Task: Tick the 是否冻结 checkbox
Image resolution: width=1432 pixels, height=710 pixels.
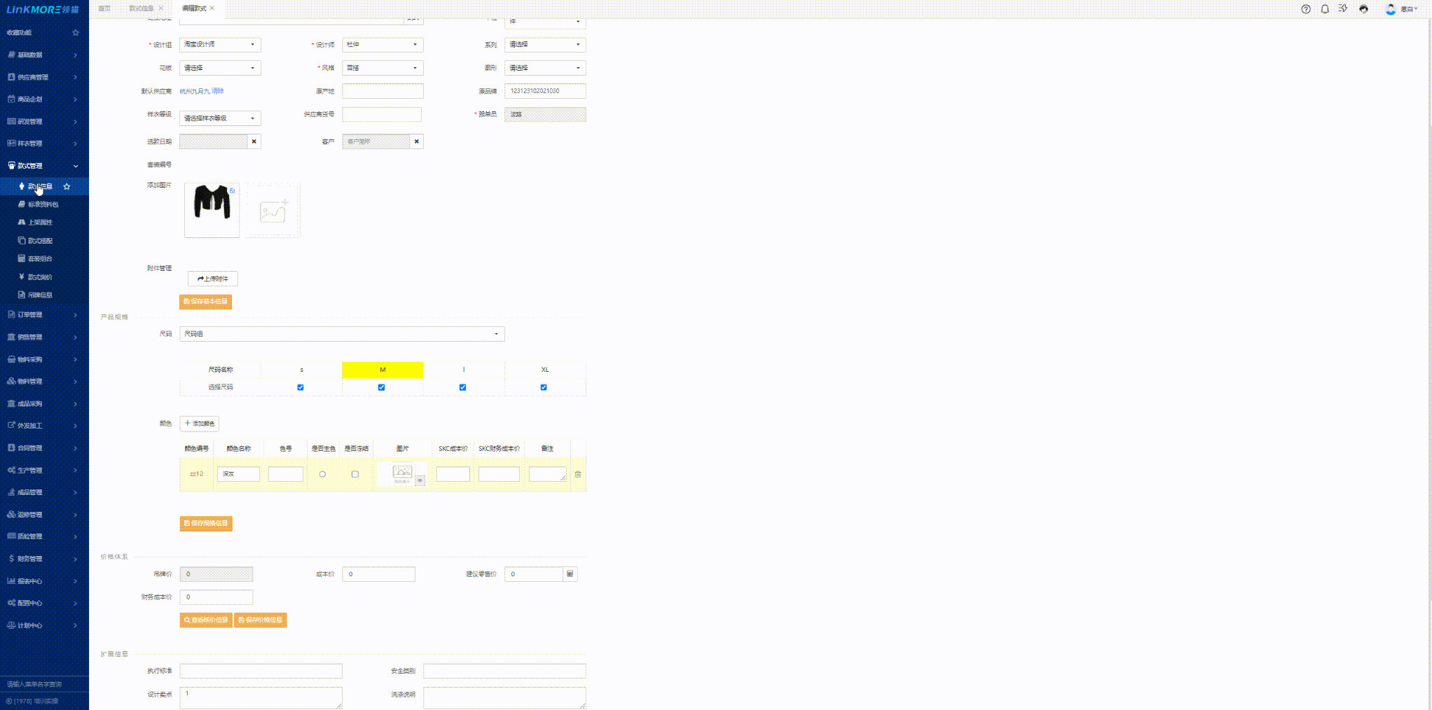Action: (355, 475)
